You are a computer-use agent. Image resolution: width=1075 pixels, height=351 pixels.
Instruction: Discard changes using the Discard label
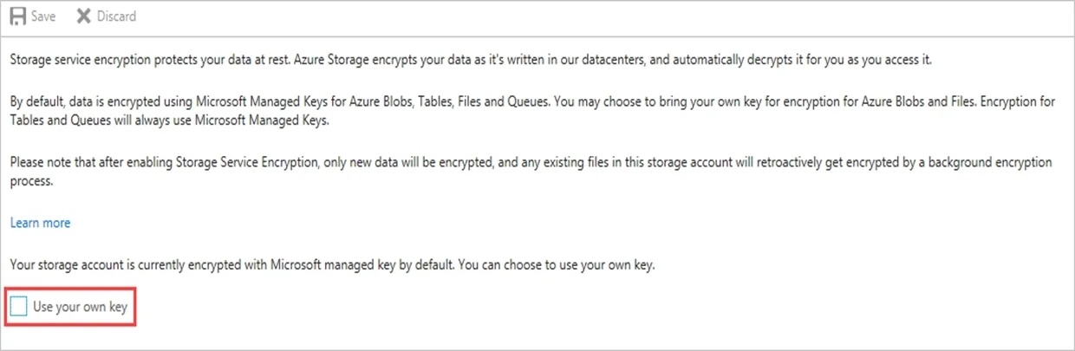116,16
